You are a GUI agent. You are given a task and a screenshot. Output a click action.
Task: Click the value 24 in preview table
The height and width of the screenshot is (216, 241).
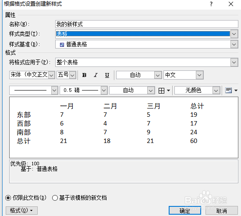[194, 132]
